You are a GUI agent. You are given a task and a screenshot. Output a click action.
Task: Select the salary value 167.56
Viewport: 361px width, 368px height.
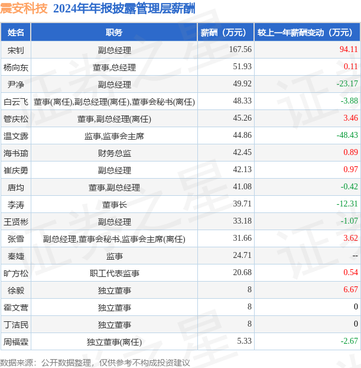[240, 49]
